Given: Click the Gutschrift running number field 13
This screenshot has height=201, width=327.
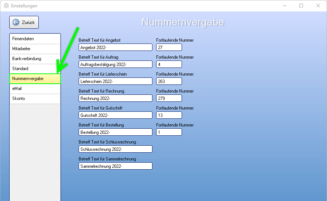Looking at the screenshot, I should [x=169, y=115].
